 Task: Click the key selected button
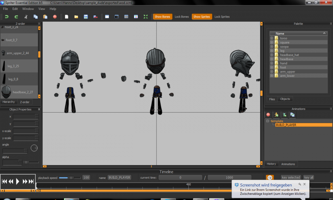(x=291, y=177)
